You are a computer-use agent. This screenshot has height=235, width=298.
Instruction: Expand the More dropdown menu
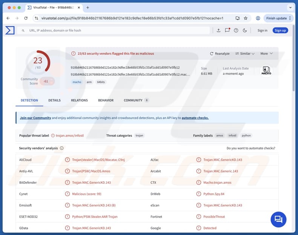[266, 54]
